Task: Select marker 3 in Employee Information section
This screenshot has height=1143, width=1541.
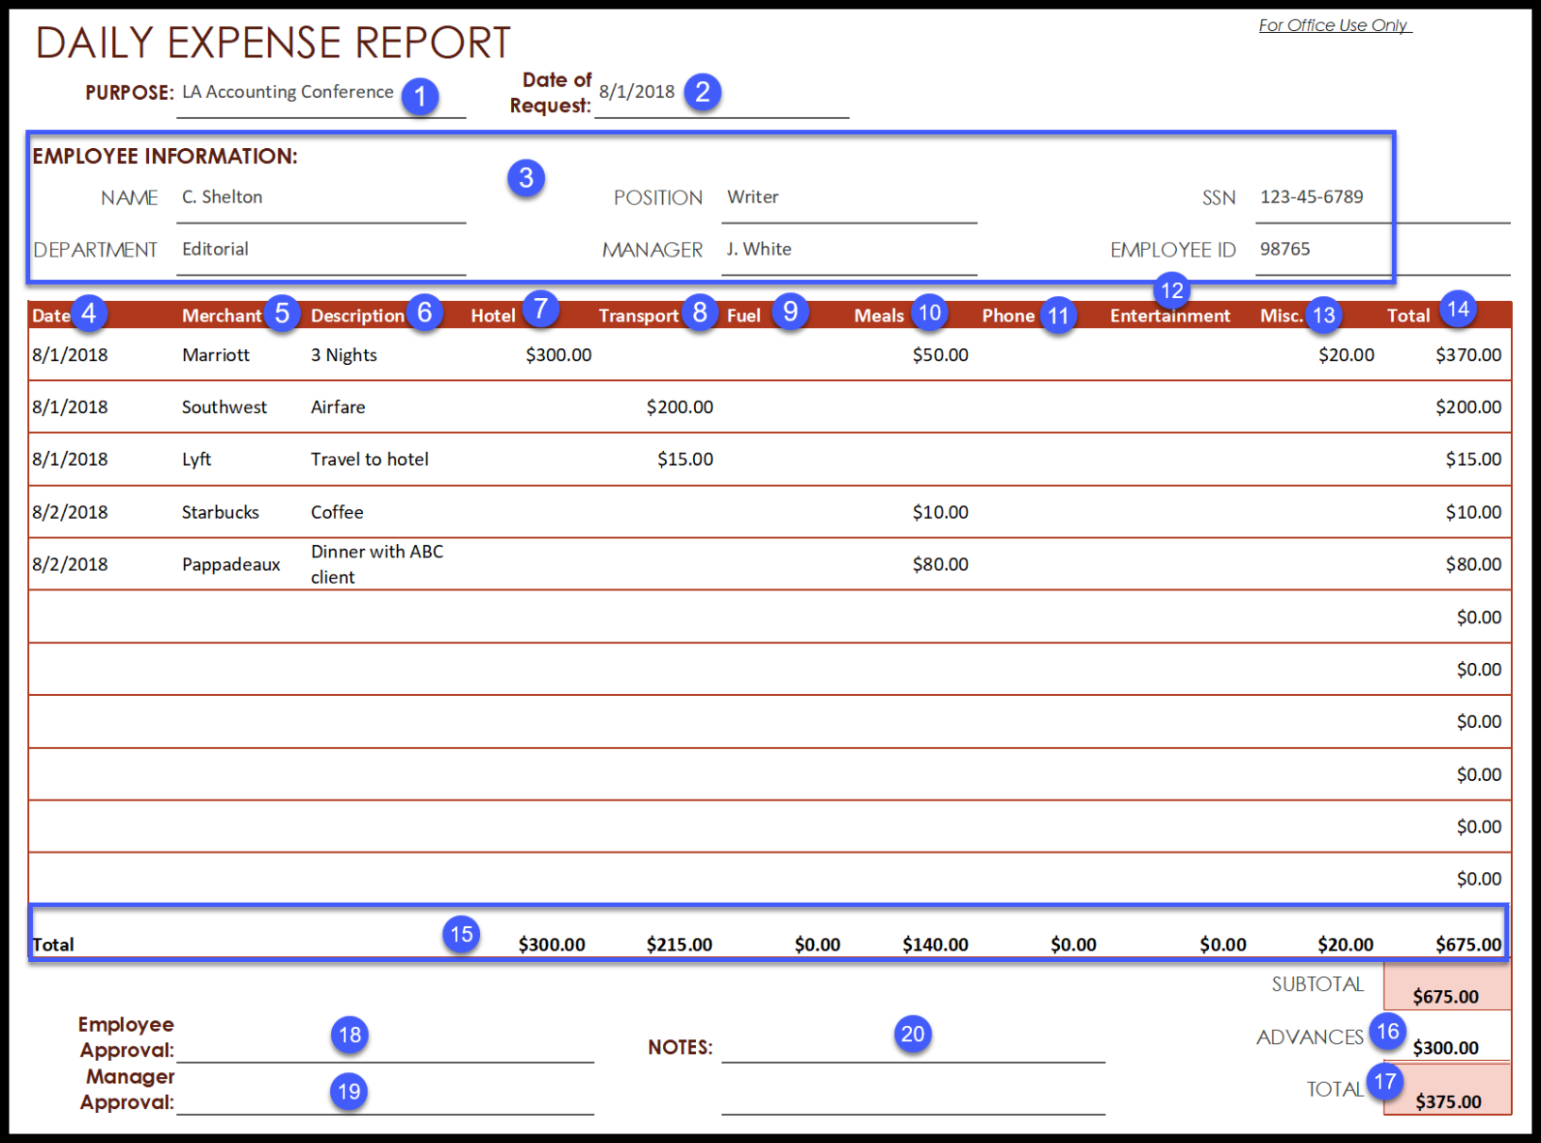Action: (526, 177)
